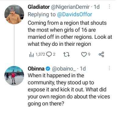The width and height of the screenshot is (135, 117).
Task: Share Gladiator's tweet via the share icon
Action: point(101,55)
